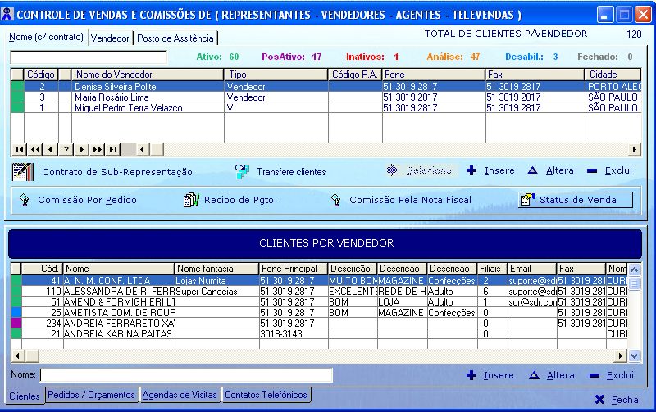
Task: Switch to Posto de Assitência tab
Action: click(175, 38)
